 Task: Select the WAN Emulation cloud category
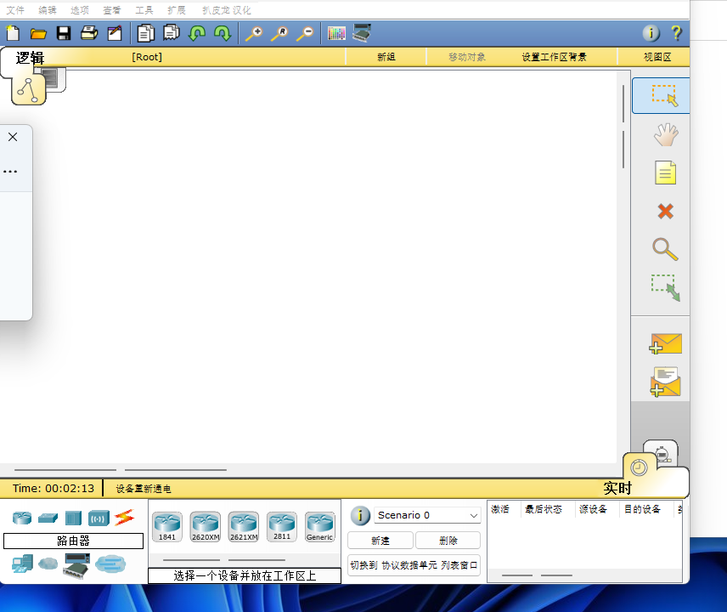[48, 564]
